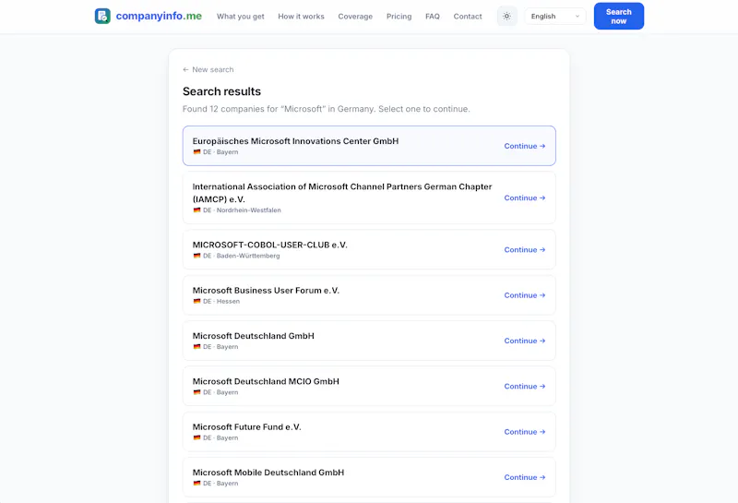The height and width of the screenshot is (503, 738).
Task: Continue with Microsoft Future Fund e.V.
Action: 524,432
